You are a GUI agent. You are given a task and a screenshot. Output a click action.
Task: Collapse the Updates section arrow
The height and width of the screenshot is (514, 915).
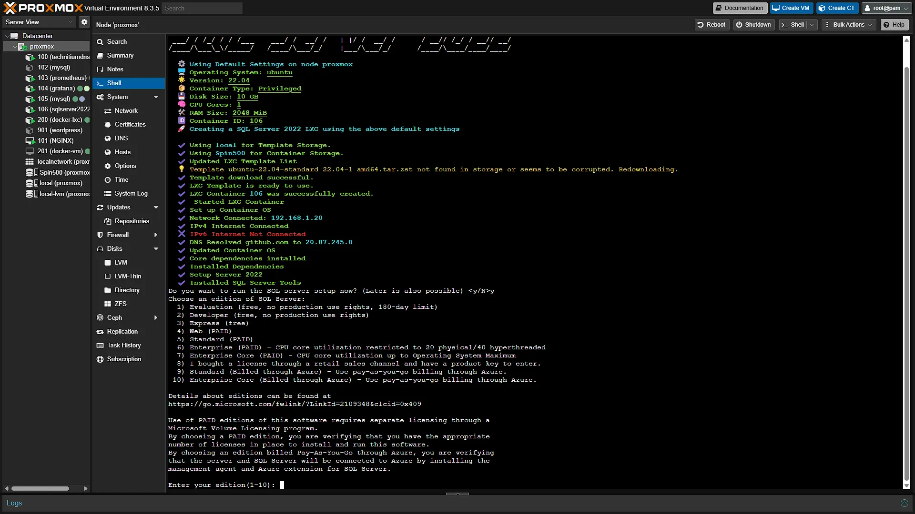pos(156,208)
